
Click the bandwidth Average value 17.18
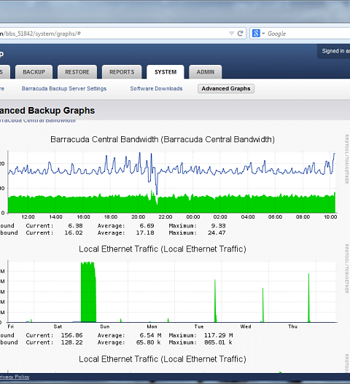145,232
